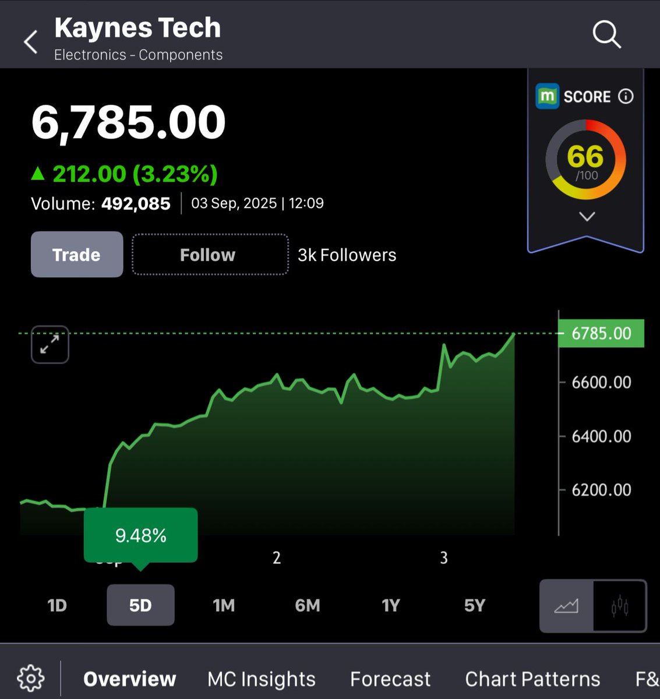Image resolution: width=660 pixels, height=699 pixels.
Task: Expand chart to fullscreen
Action: tap(50, 344)
